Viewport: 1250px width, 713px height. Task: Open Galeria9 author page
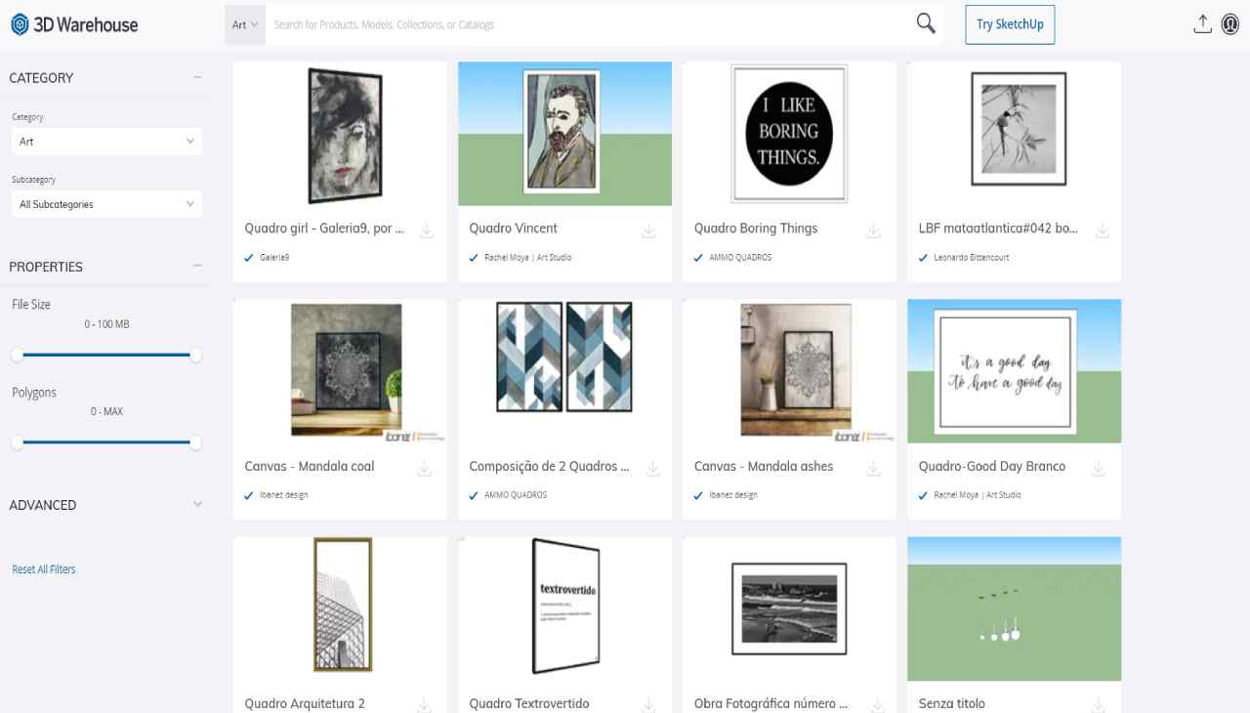[274, 258]
